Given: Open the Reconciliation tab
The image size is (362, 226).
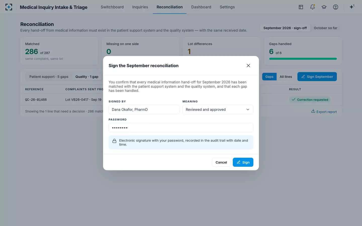Looking at the screenshot, I should pos(170,7).
